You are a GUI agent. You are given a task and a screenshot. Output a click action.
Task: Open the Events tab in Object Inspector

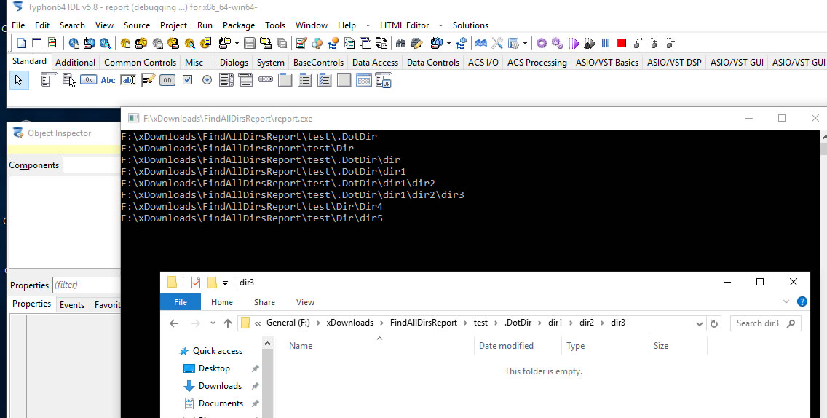[72, 304]
